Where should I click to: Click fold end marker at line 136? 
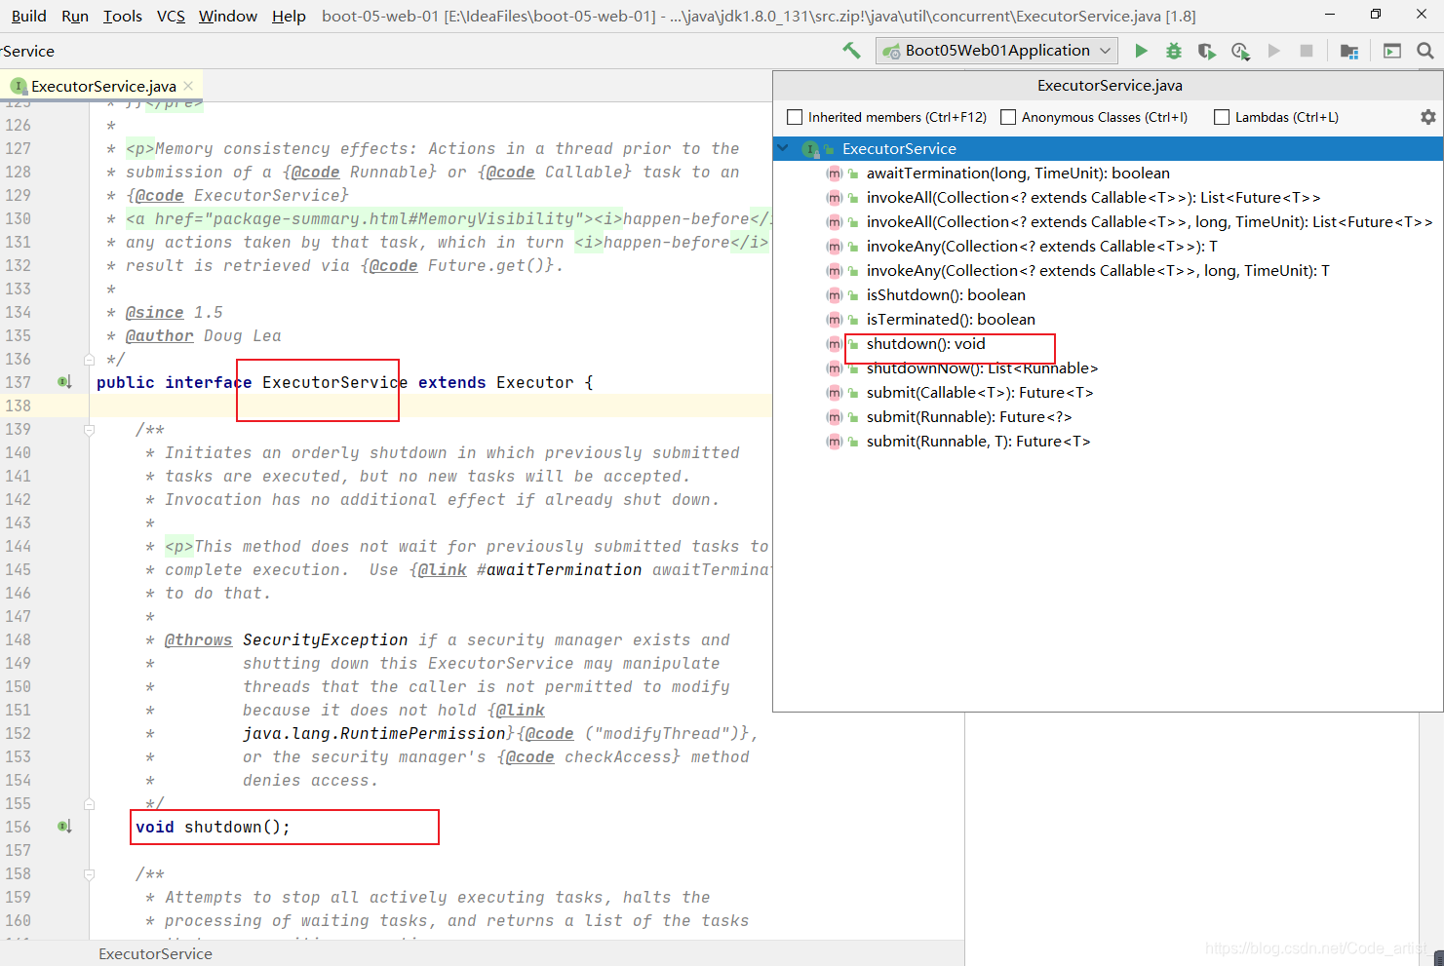click(x=89, y=360)
